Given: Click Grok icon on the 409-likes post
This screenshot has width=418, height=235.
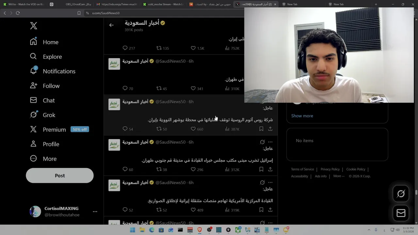Looking at the screenshot, I should [262, 182].
